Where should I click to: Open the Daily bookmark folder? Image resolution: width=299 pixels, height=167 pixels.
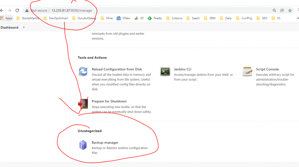click(226, 18)
